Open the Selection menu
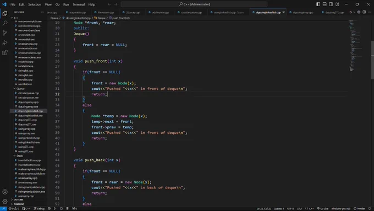Image resolution: width=374 pixels, height=211 pixels. [x=35, y=4]
